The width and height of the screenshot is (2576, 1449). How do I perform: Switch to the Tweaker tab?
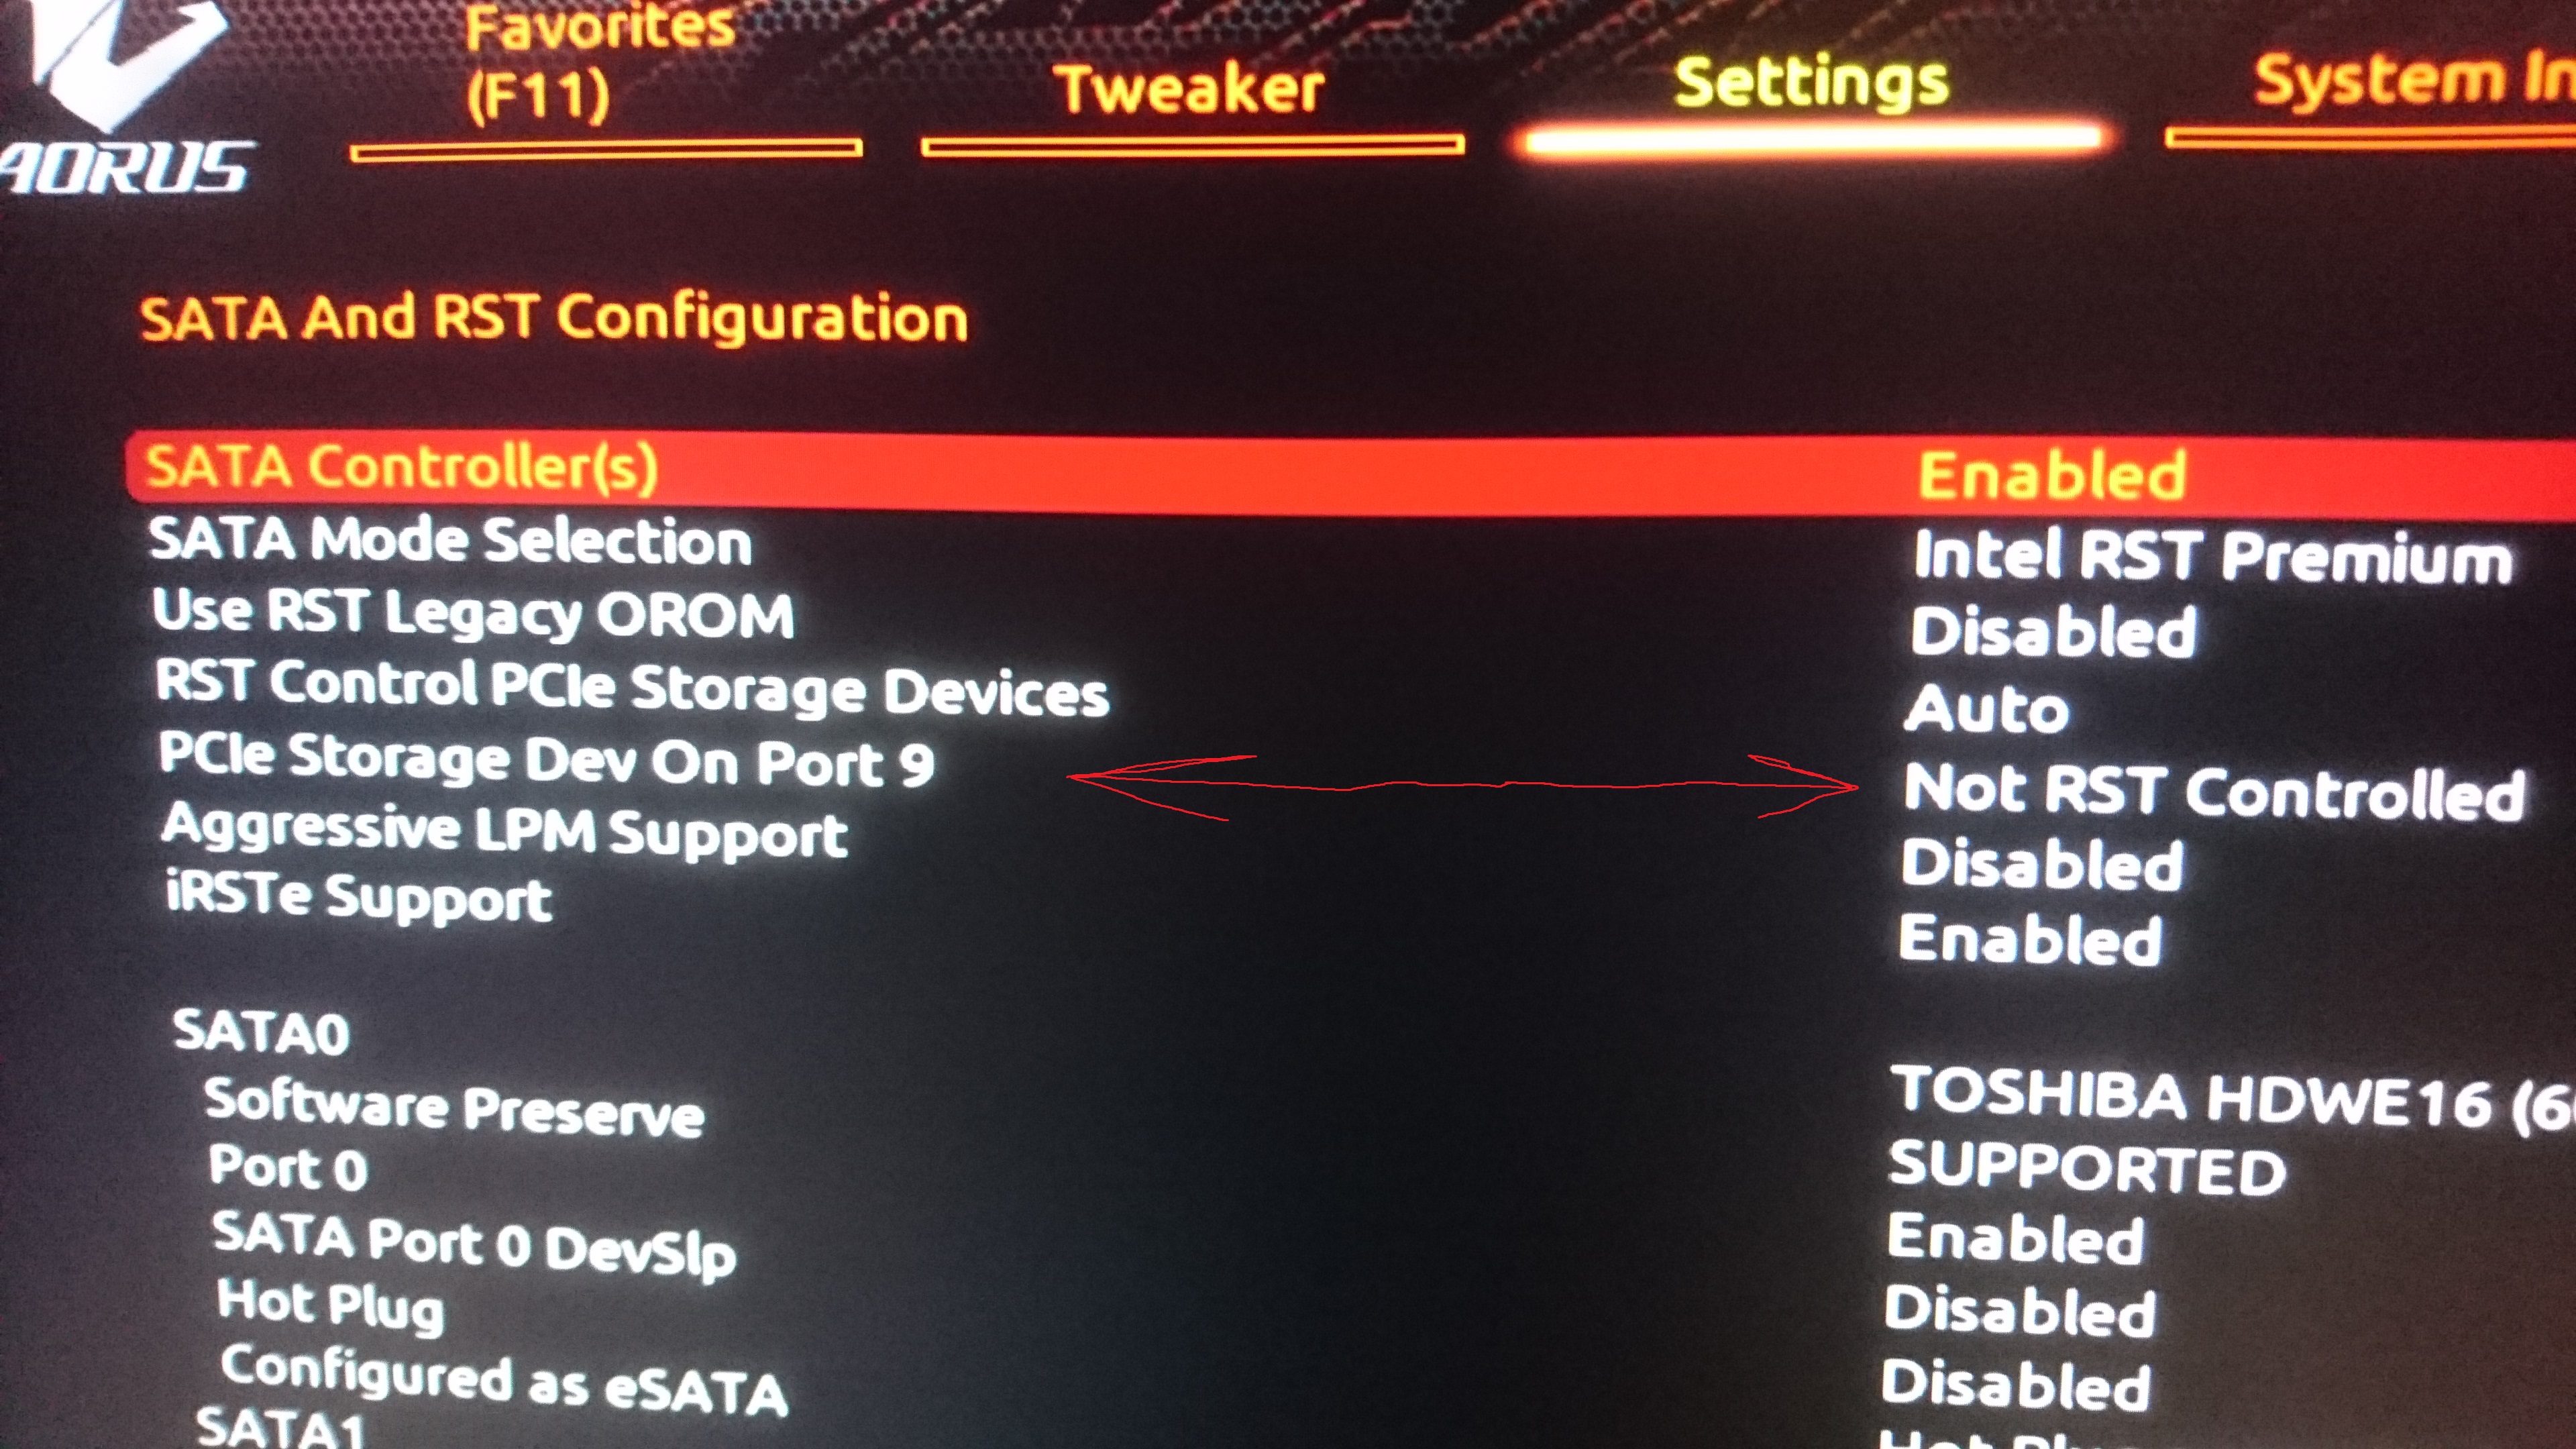click(x=1191, y=89)
